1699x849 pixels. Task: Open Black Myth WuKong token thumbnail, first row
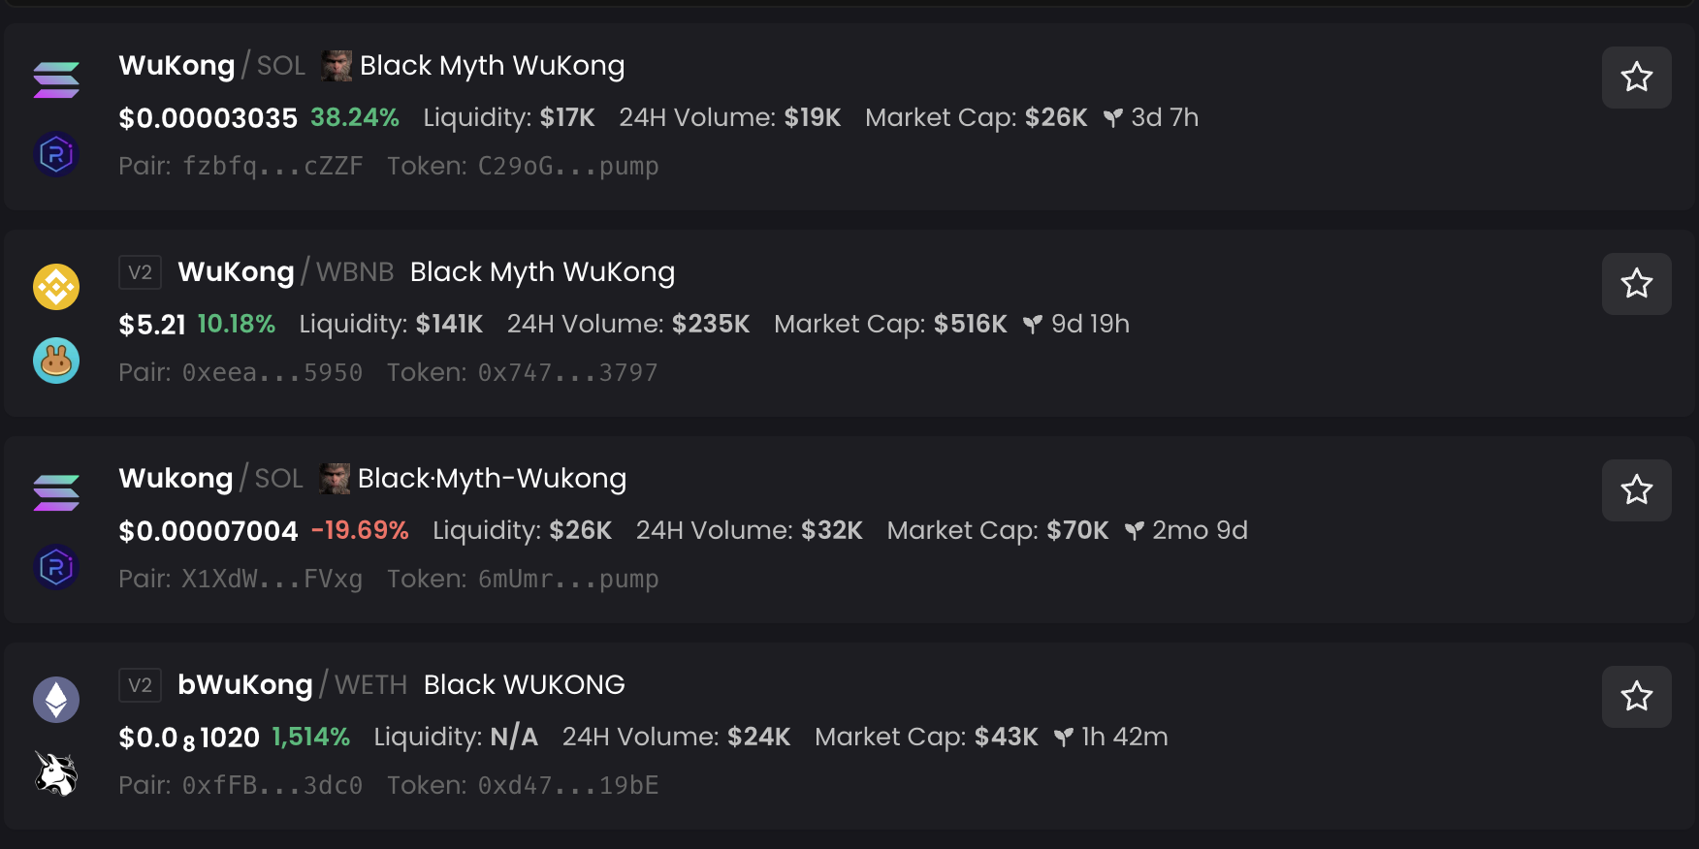[337, 66]
